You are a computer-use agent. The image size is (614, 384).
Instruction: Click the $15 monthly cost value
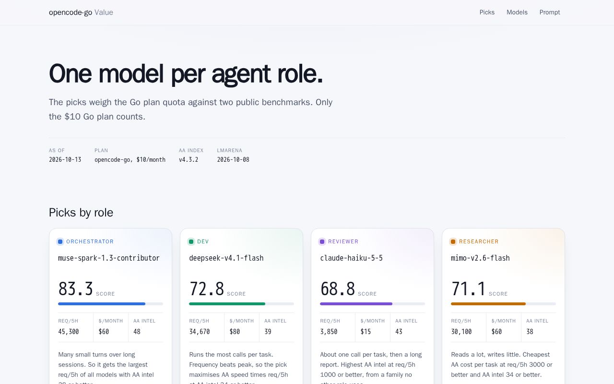(366, 332)
